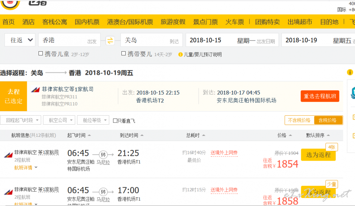Check the 携带婴儿 checkbox
Image resolution: width=355 pixels, height=206 pixels.
(124, 54)
